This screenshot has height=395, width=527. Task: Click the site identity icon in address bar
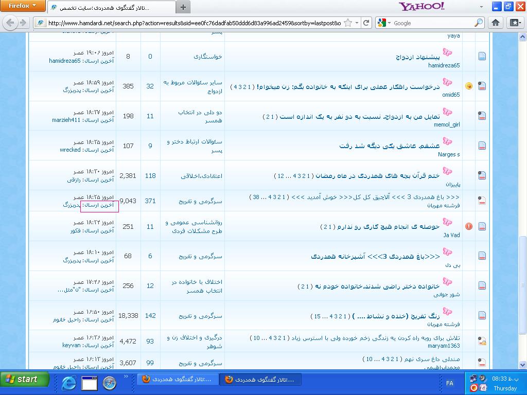pos(41,23)
